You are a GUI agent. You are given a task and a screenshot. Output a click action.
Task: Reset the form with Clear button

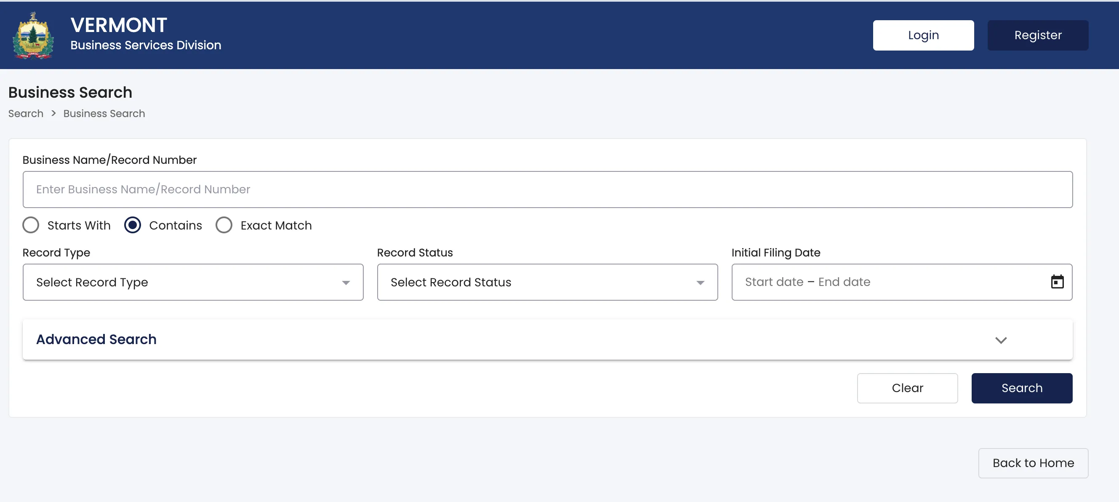pyautogui.click(x=907, y=388)
